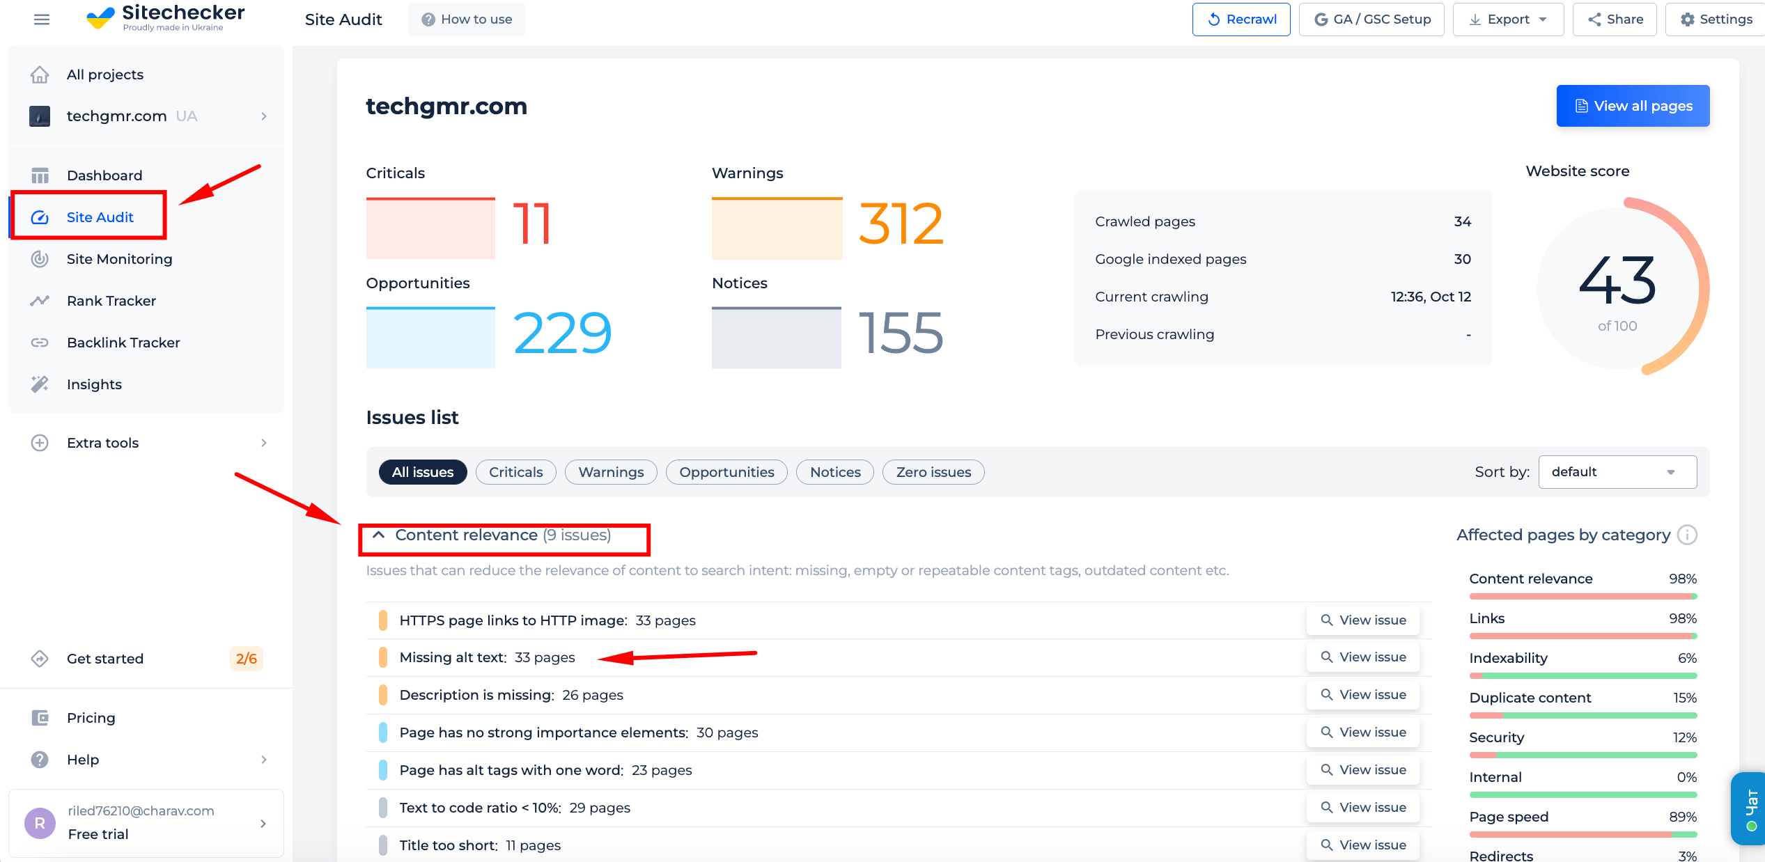The image size is (1765, 862).
Task: Click the Notices gray bar
Action: pos(777,338)
